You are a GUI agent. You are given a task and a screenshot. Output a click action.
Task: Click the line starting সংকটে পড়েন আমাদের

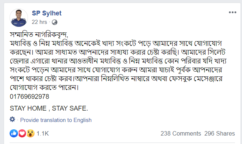[x=116, y=70]
